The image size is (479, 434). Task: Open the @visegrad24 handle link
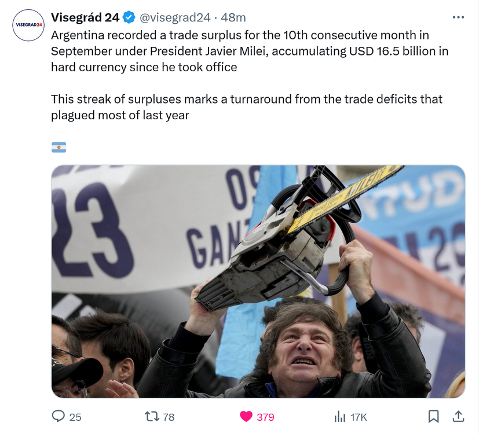[175, 17]
